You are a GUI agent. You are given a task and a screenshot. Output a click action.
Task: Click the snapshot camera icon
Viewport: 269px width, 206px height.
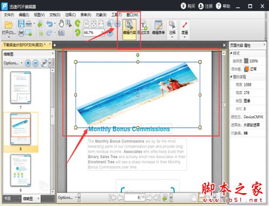coord(61,33)
